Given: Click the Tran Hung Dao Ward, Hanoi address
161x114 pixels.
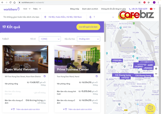Looking at the screenshot, I should coord(68,77).
